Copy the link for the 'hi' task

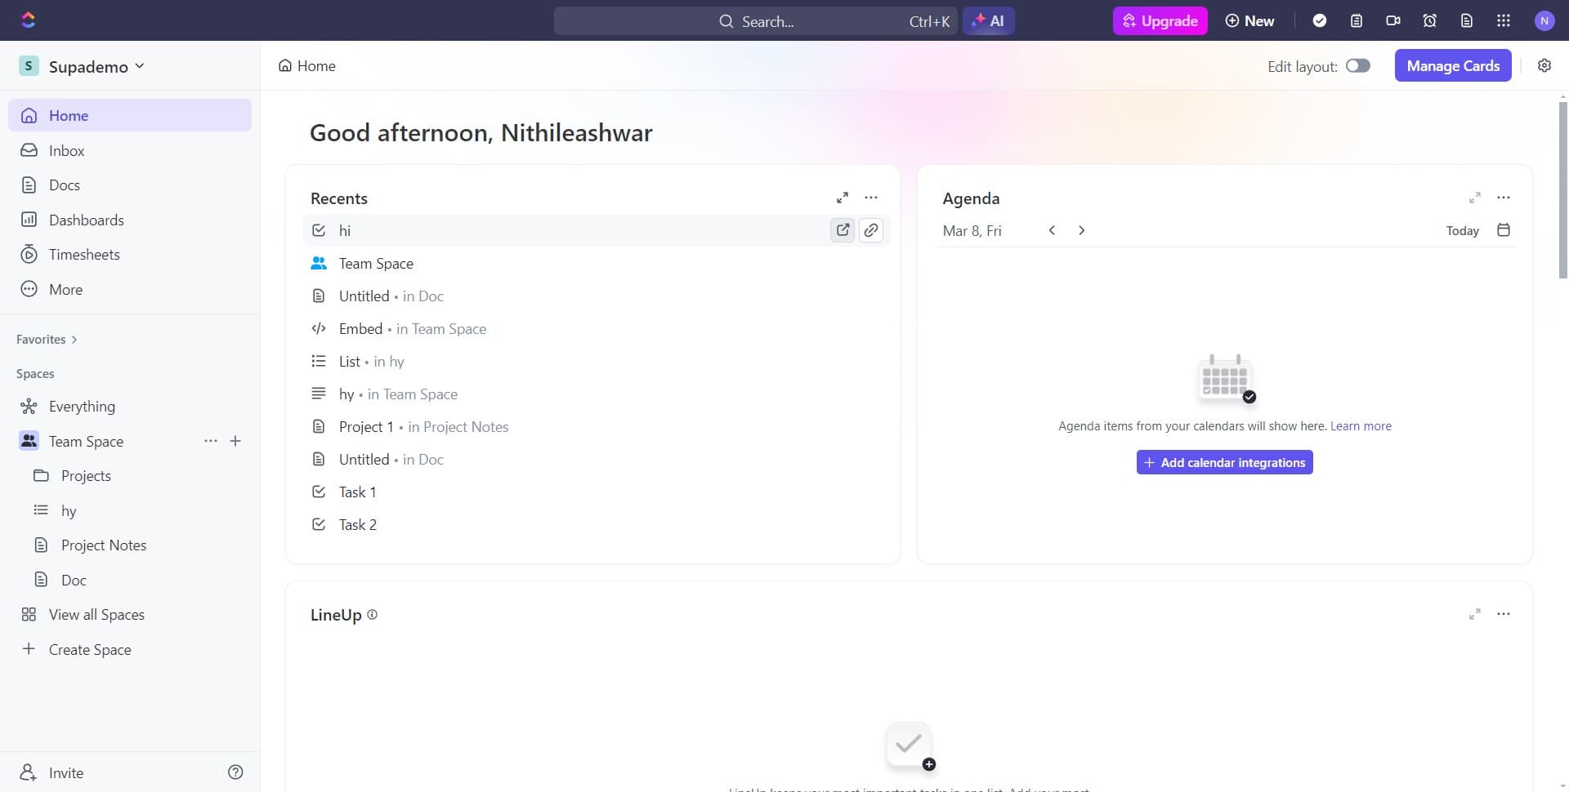pyautogui.click(x=871, y=230)
